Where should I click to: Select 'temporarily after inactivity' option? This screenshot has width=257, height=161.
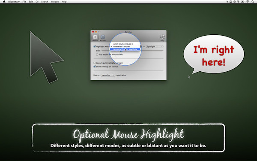pos(125,49)
